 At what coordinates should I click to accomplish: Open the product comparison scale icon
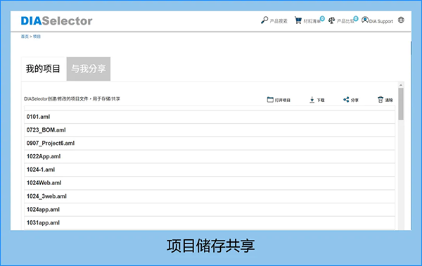(x=331, y=20)
